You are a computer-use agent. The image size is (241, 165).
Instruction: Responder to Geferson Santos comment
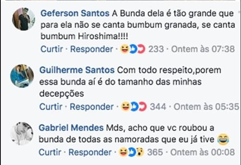coord(91,49)
